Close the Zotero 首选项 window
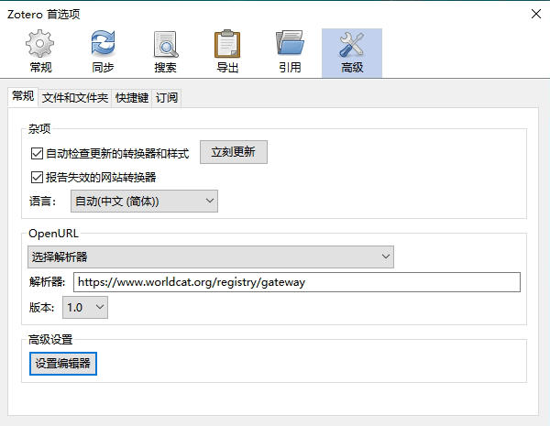The width and height of the screenshot is (550, 426). coord(536,14)
